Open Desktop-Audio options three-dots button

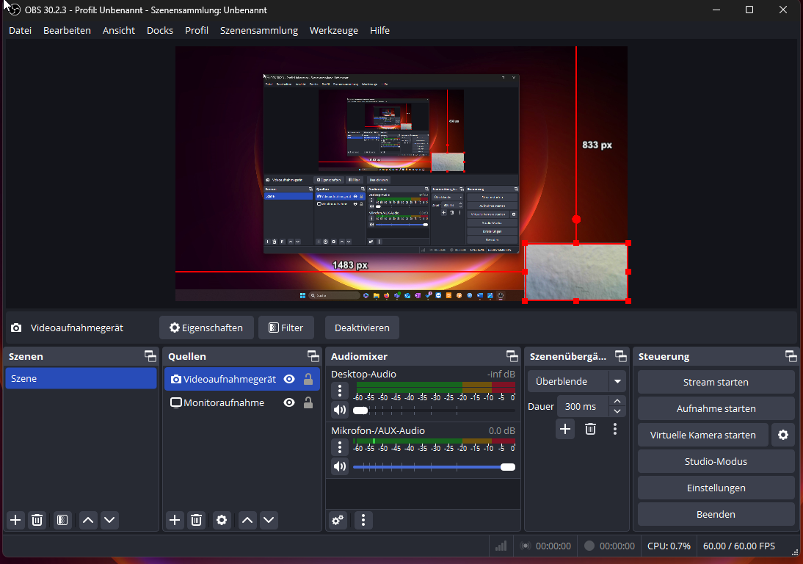(x=340, y=391)
